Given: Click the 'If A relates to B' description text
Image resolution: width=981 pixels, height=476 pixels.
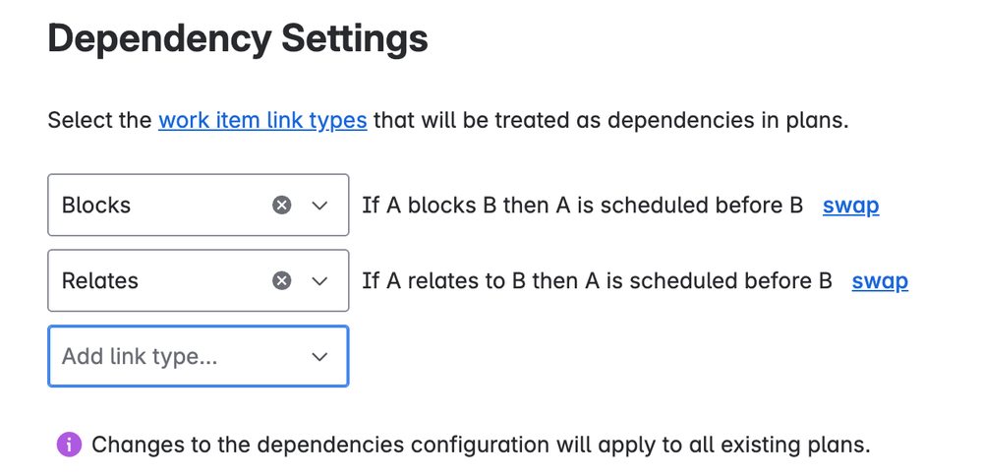Looking at the screenshot, I should click(x=597, y=281).
